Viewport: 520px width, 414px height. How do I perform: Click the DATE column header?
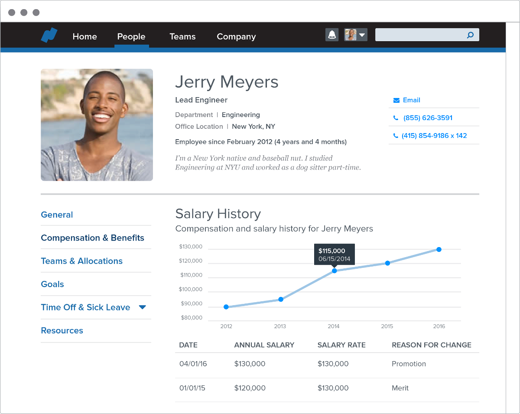[x=188, y=345]
